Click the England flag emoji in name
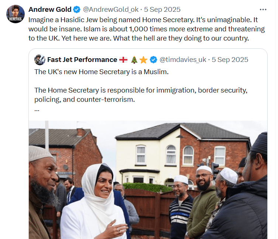The height and width of the screenshot is (239, 278). pyautogui.click(x=123, y=60)
